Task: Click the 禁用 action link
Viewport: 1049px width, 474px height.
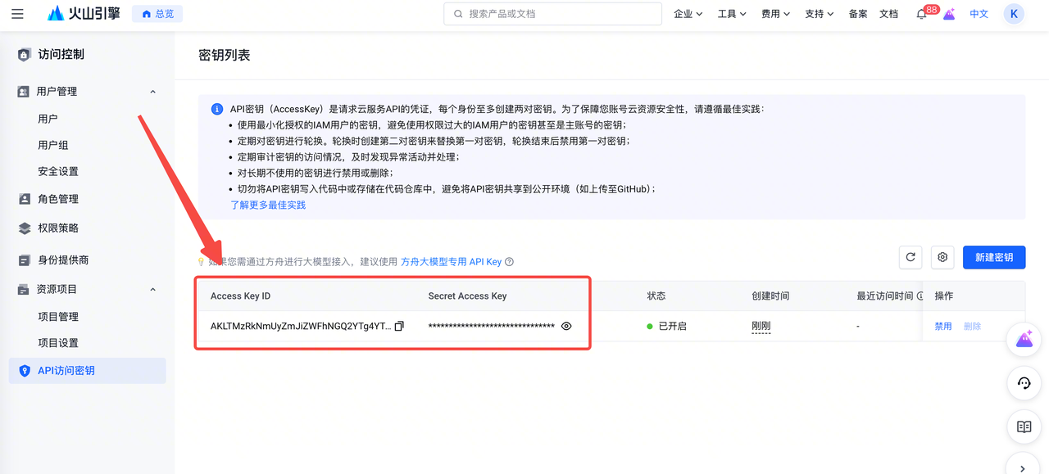Action: 943,326
